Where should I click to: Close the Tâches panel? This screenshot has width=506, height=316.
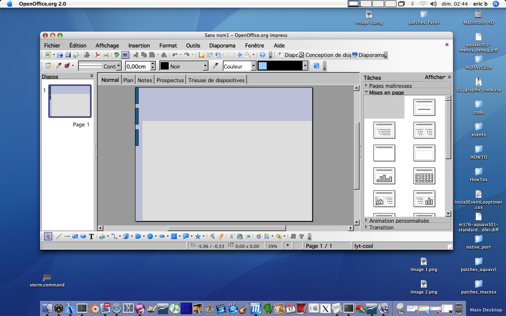(x=449, y=77)
